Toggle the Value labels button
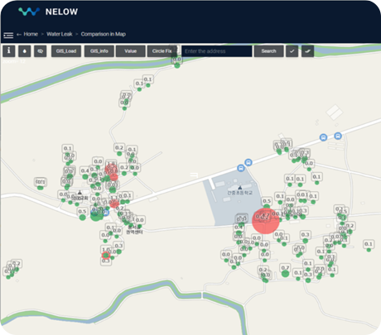The width and height of the screenshot is (381, 335). click(x=131, y=51)
